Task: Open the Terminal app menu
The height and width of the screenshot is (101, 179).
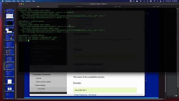Action: point(8,1)
